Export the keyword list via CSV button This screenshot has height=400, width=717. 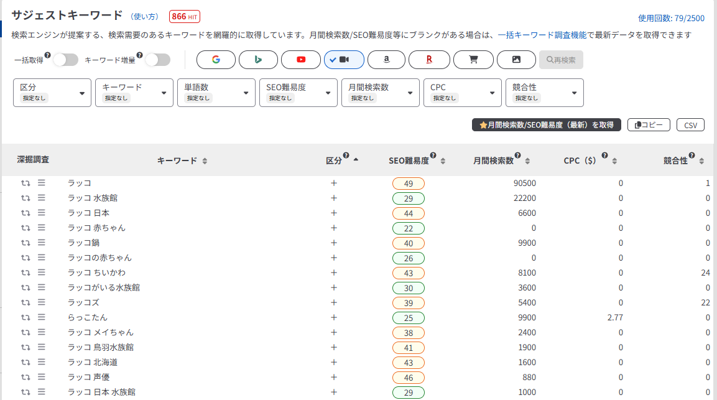(x=690, y=125)
